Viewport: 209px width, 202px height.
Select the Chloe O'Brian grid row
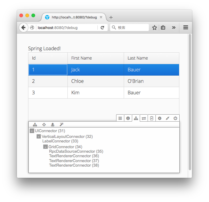pyautogui.click(x=103, y=81)
